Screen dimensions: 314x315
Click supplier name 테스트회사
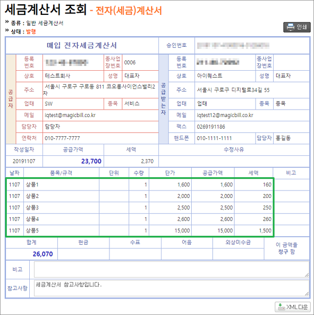57,76
